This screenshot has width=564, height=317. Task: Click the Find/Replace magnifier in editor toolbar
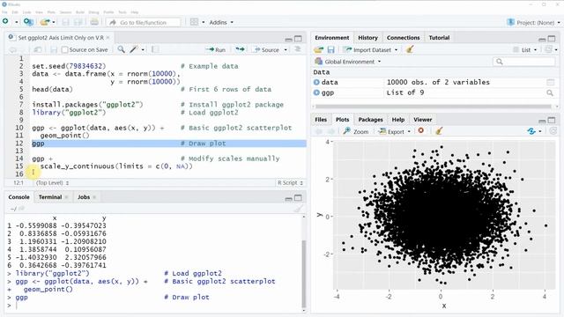[122, 49]
